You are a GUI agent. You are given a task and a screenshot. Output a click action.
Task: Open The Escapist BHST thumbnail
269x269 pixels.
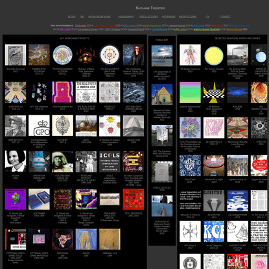[x=110, y=55]
